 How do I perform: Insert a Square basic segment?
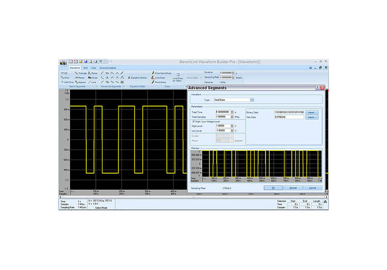[x=80, y=82]
